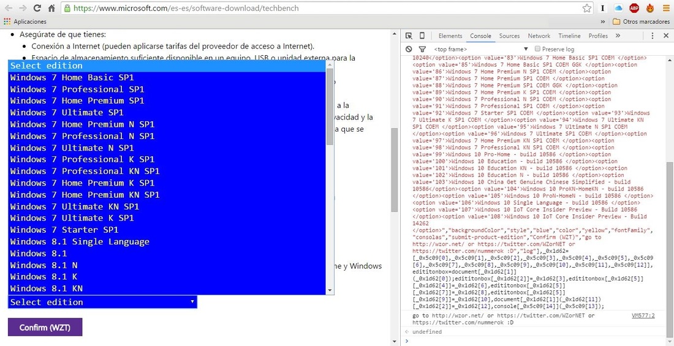
Task: Click the web page vertical scrollbar thumb
Action: [394, 170]
